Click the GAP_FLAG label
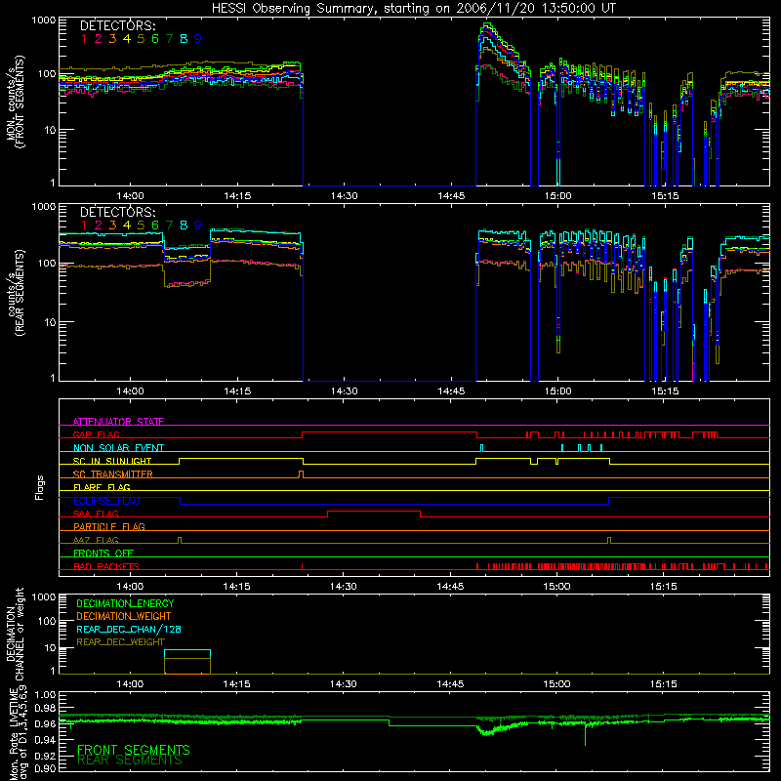 (x=96, y=434)
